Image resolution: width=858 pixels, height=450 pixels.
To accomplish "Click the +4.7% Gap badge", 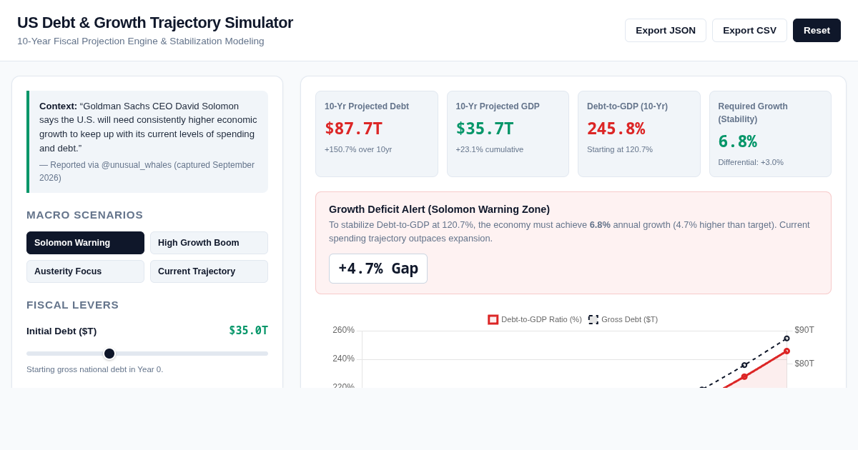I will click(x=378, y=269).
